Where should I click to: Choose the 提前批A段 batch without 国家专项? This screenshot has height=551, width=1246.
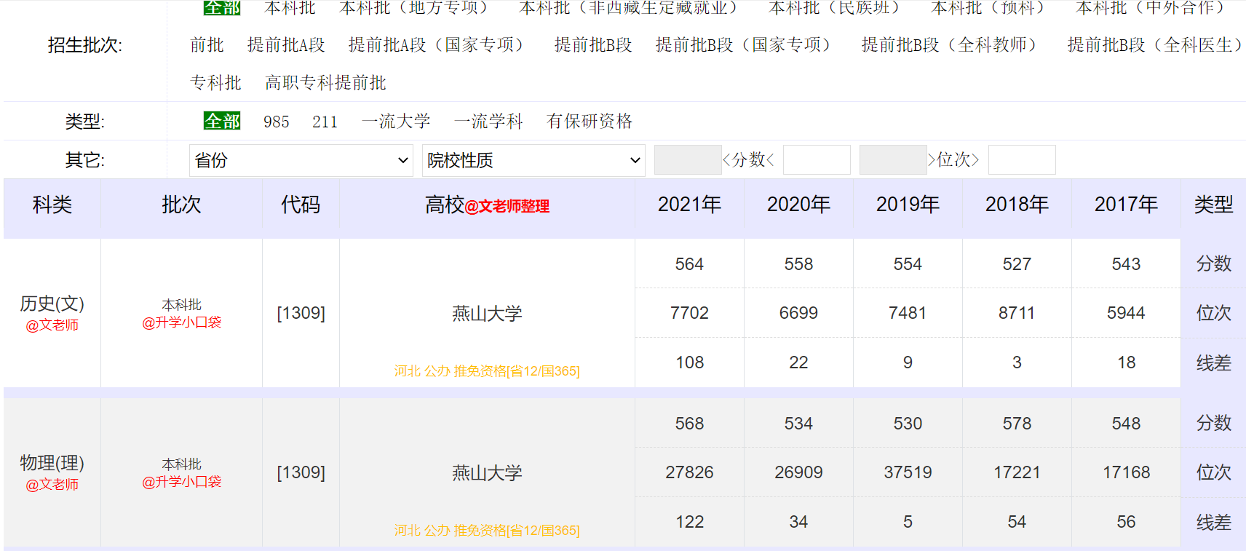pyautogui.click(x=286, y=45)
